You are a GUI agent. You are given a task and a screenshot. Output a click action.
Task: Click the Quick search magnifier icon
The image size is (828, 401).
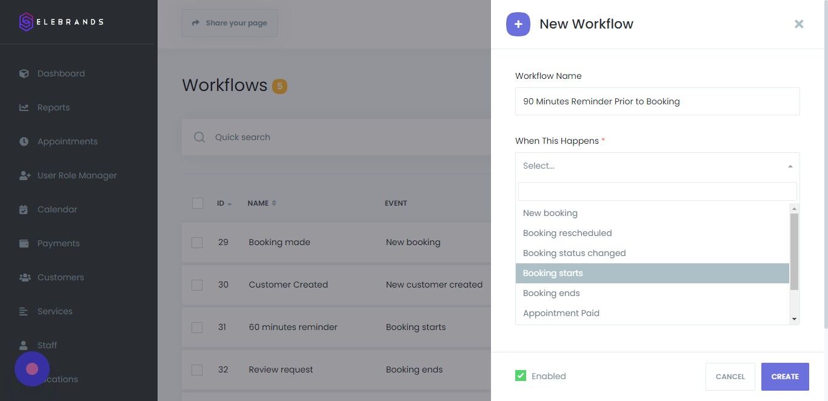click(199, 137)
